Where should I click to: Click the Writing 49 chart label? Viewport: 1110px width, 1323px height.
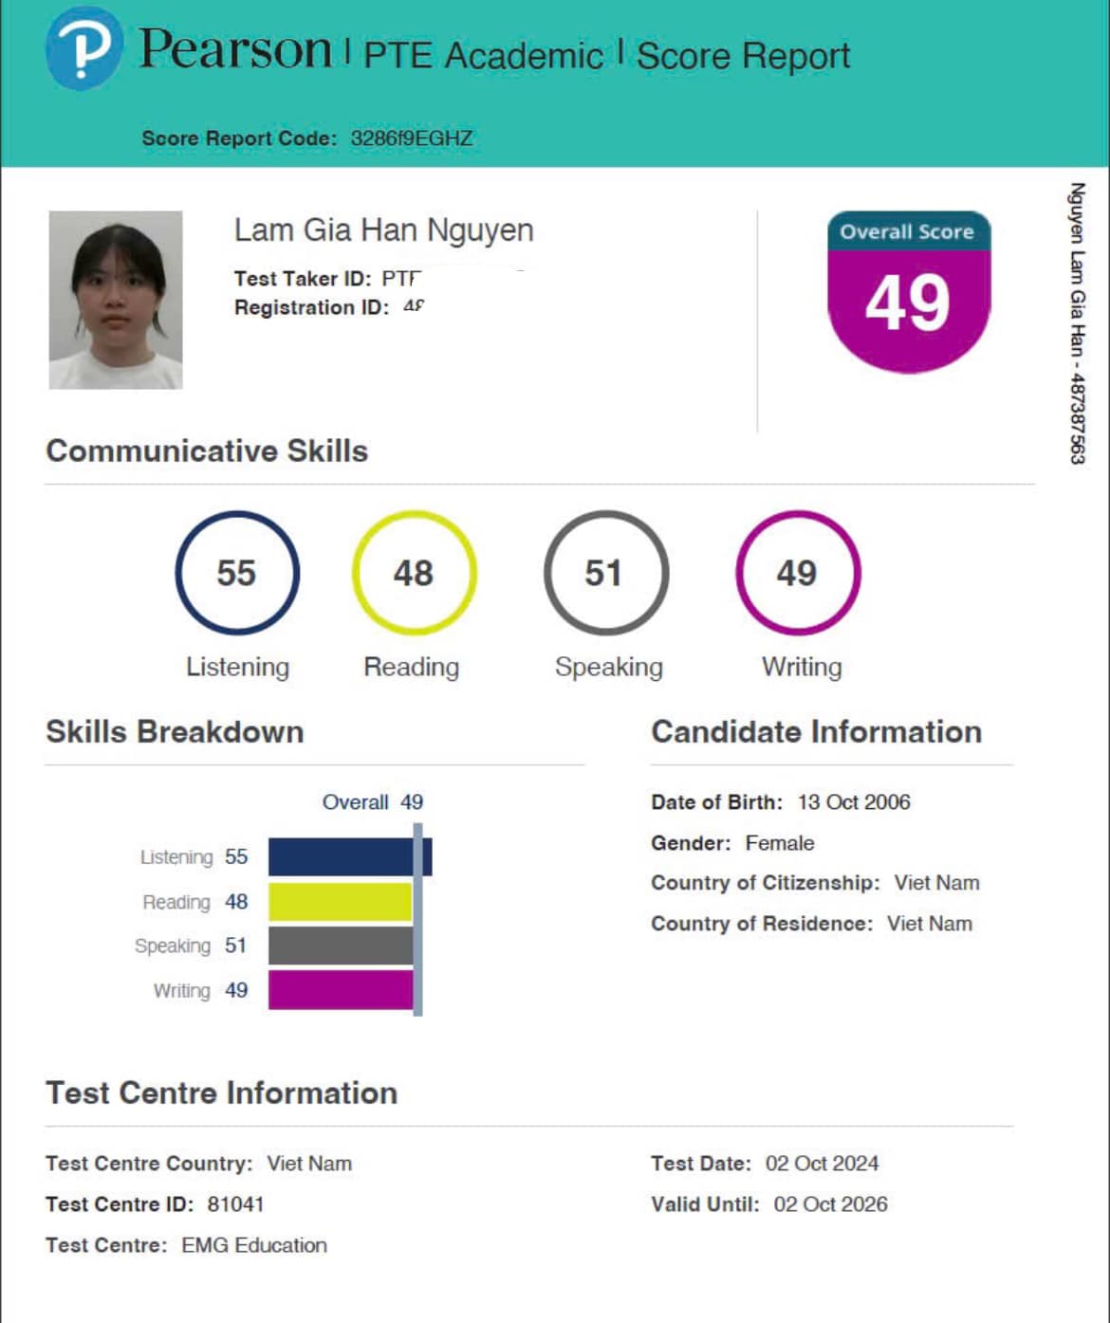[x=200, y=990]
